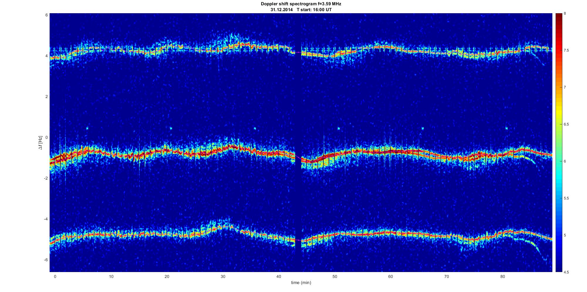The height and width of the screenshot is (292, 587).
Task: Click the y-axis tick label -2
Action: tap(46, 178)
